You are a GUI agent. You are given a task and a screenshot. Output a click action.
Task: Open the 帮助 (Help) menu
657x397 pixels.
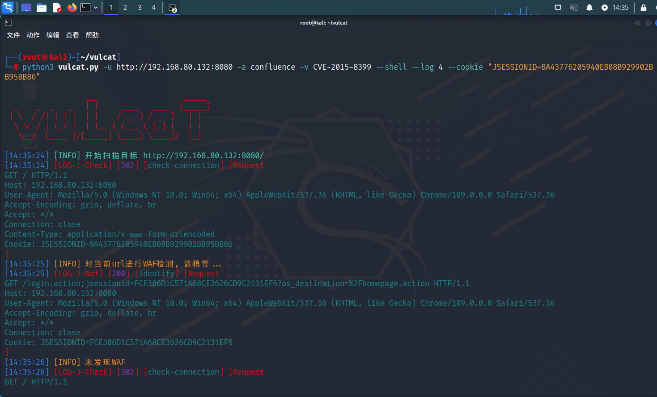(x=92, y=35)
